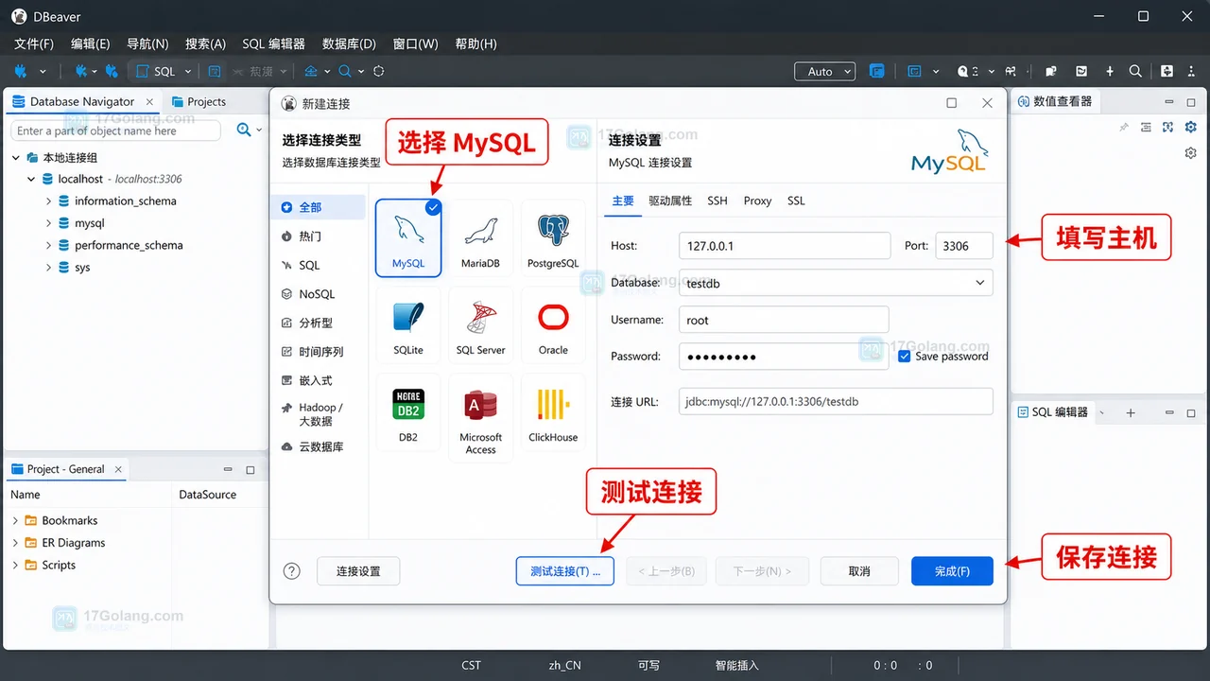Viewport: 1210px width, 681px height.
Task: Collapse the 本地连接组 tree node
Action: click(16, 157)
